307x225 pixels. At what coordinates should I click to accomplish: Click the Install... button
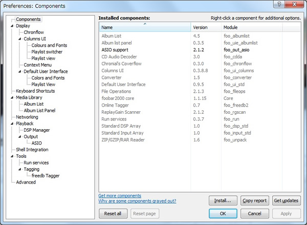coord(223,200)
